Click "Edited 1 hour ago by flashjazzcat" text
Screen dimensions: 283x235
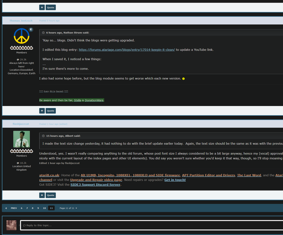pyautogui.click(x=59, y=163)
